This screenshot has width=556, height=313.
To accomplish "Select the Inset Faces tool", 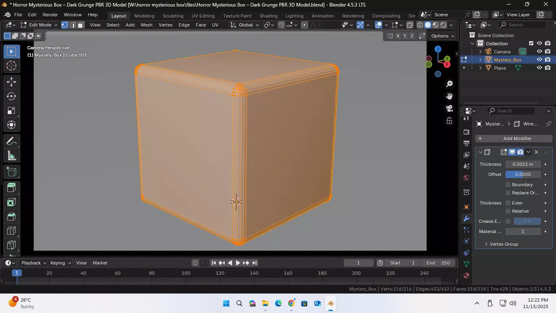I will tap(11, 203).
